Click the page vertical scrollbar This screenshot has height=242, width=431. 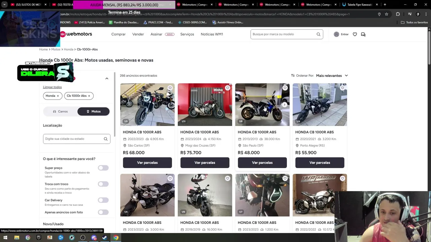pyautogui.click(x=429, y=47)
